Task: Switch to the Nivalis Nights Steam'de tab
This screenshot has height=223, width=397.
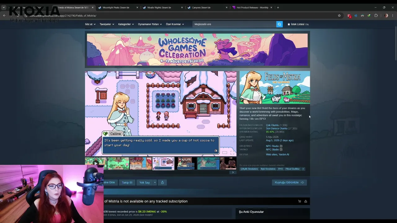Action: point(159,7)
